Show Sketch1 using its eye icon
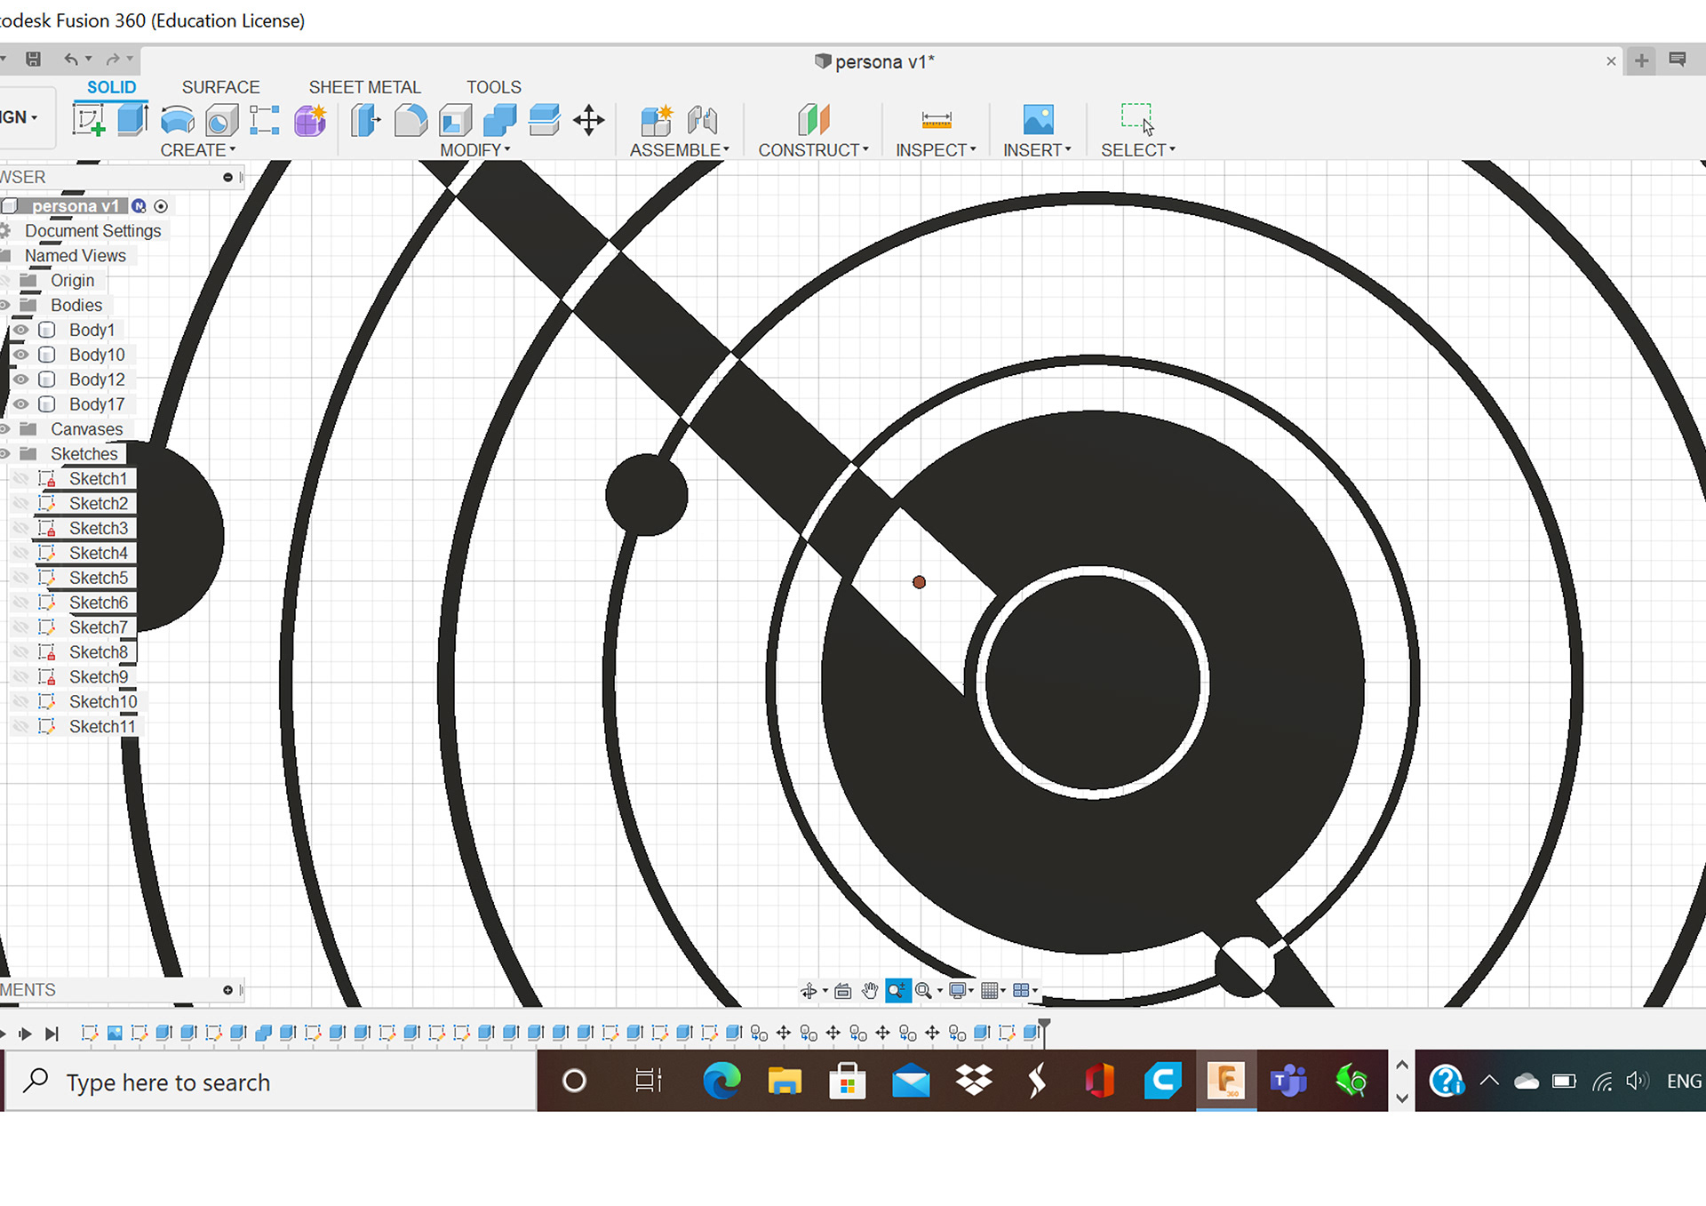Image resolution: width=1706 pixels, height=1206 pixels. tap(20, 479)
